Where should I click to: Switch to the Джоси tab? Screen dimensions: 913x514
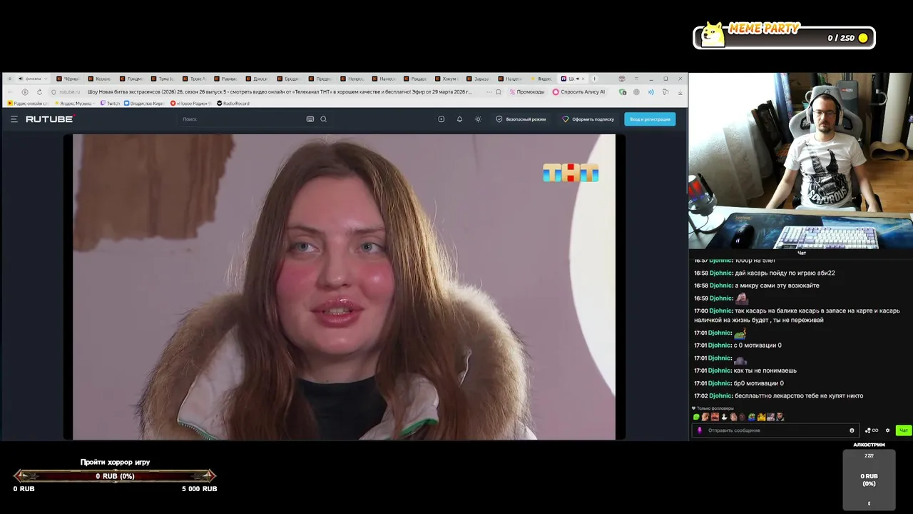[x=257, y=79]
